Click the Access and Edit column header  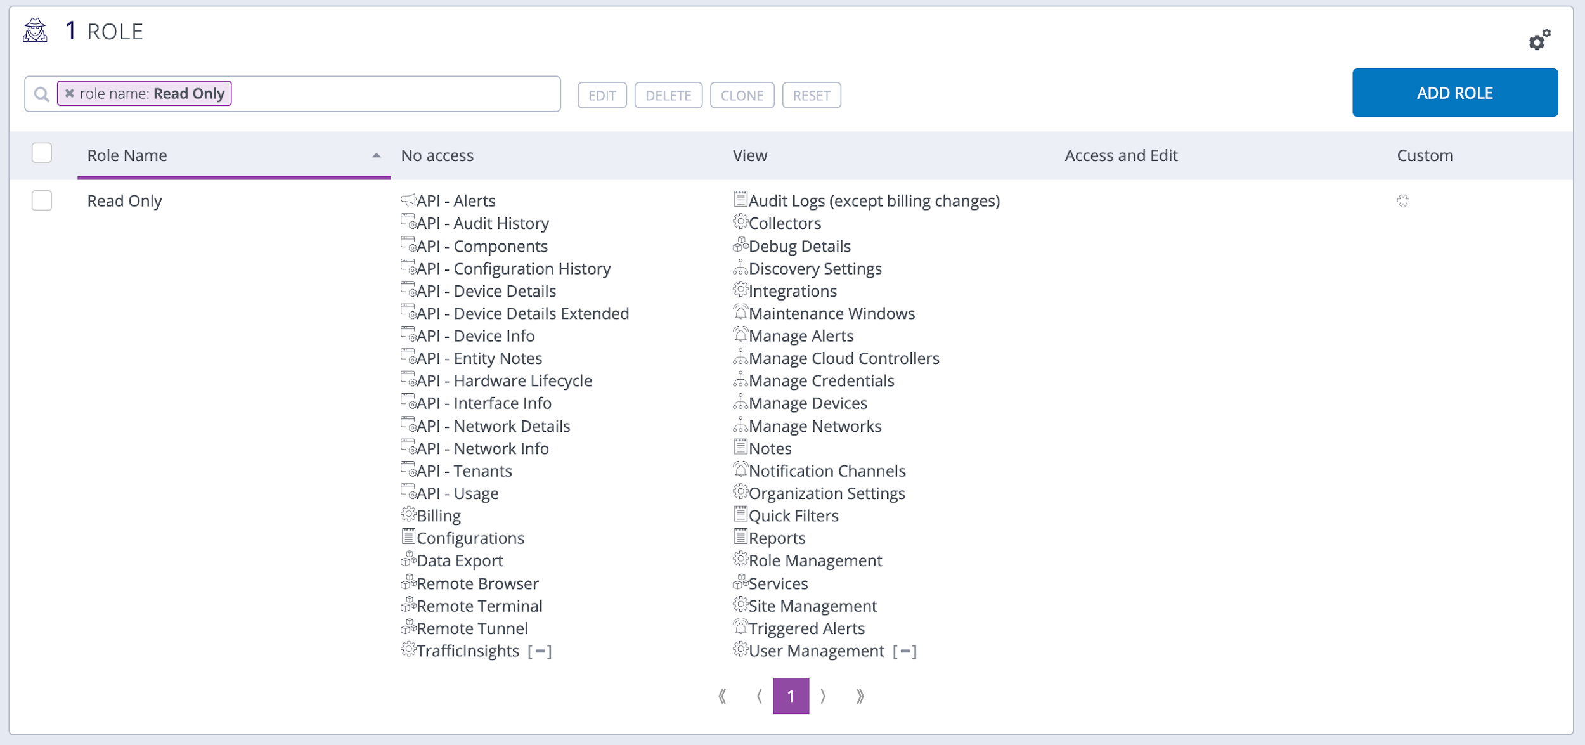pyautogui.click(x=1121, y=155)
